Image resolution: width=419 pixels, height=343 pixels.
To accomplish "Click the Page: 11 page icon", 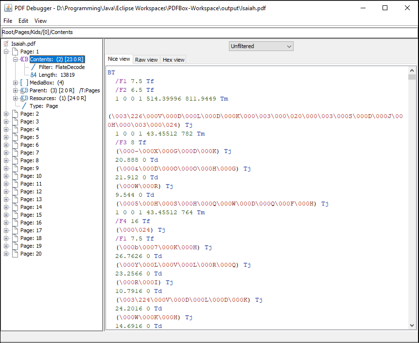I will pyautogui.click(x=15, y=184).
